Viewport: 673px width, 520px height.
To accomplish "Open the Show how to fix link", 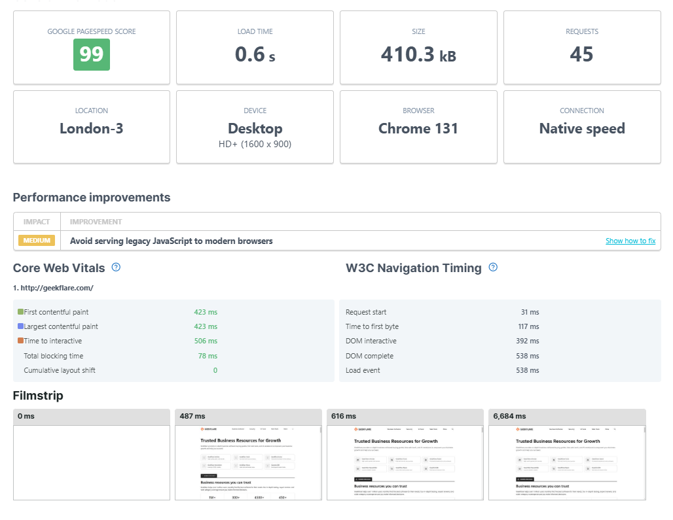I will (630, 241).
